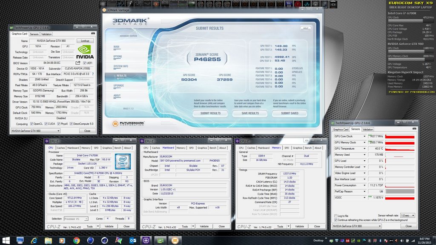Enable the Log to file checkbox

tap(335, 216)
